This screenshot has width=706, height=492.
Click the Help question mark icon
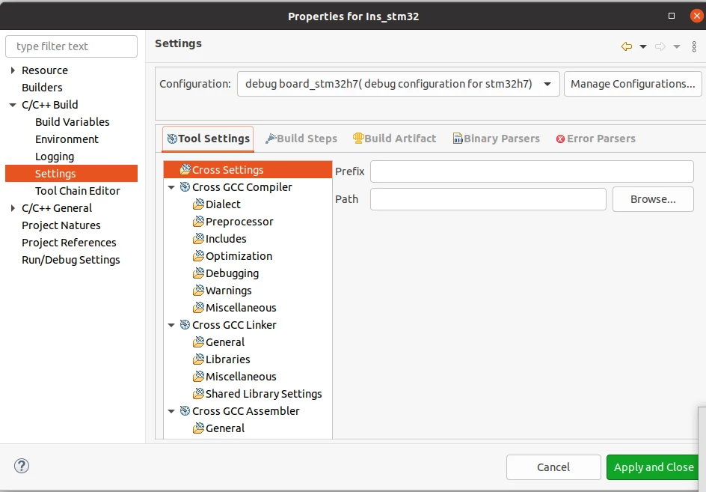(22, 466)
